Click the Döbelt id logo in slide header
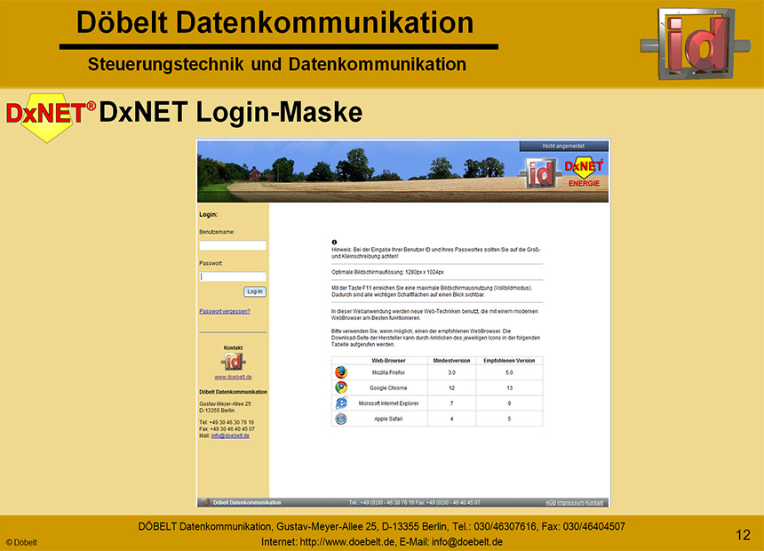The image size is (764, 551). coord(696,44)
